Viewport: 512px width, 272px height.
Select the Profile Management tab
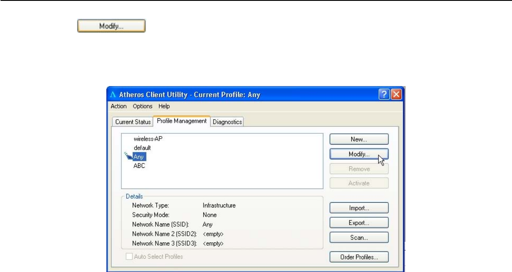click(x=182, y=121)
